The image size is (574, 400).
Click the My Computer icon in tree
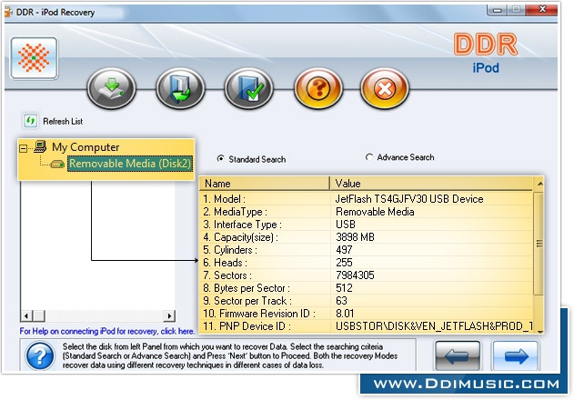[x=40, y=146]
